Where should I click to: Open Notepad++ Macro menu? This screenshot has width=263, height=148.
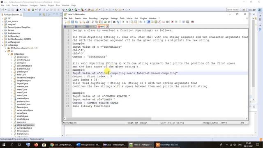[129, 18]
